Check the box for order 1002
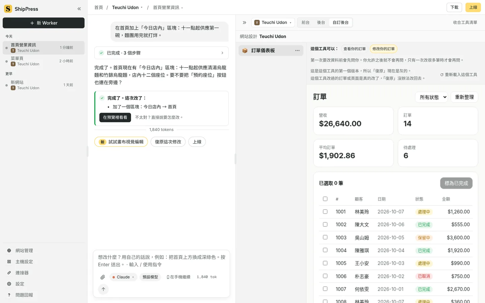This screenshot has width=485, height=303. point(325,225)
